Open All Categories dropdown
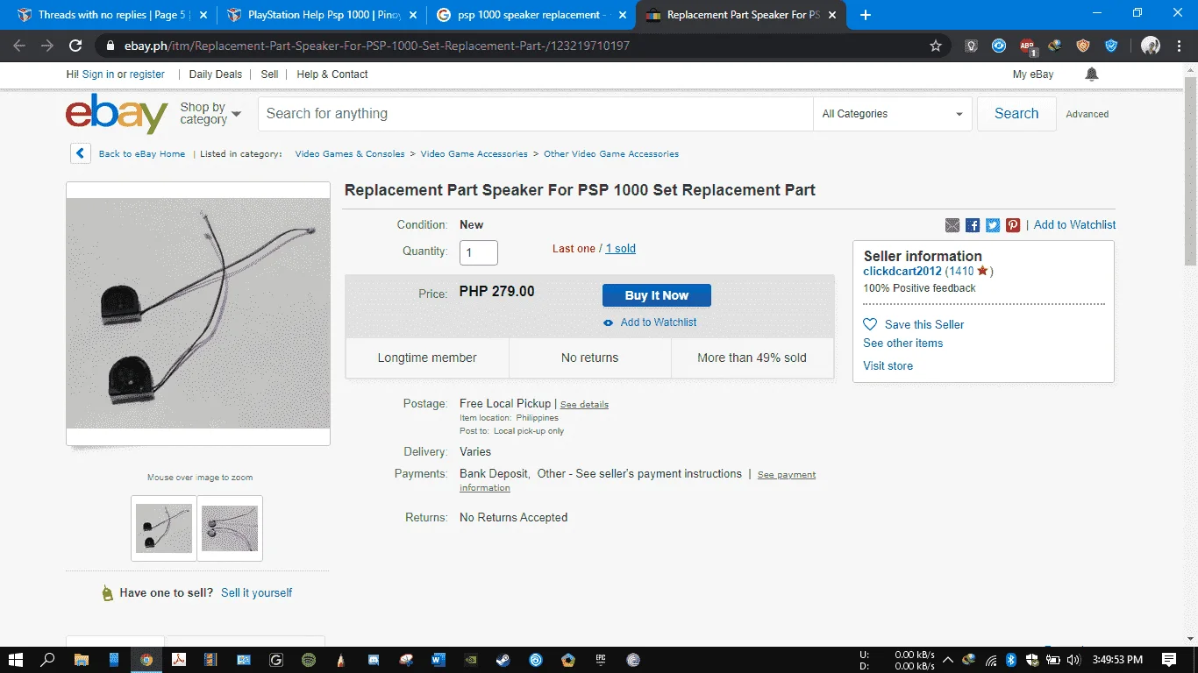 (893, 114)
